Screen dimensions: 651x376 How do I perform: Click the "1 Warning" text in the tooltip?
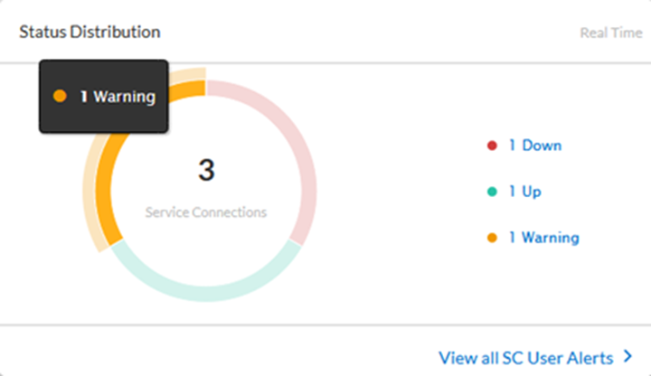pos(118,96)
